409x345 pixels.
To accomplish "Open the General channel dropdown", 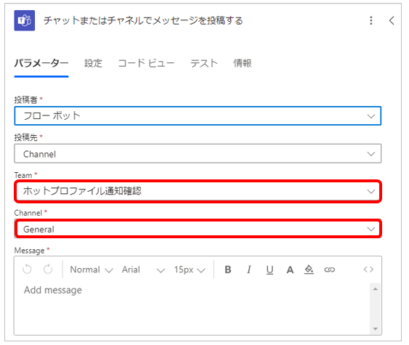I will pyautogui.click(x=198, y=229).
